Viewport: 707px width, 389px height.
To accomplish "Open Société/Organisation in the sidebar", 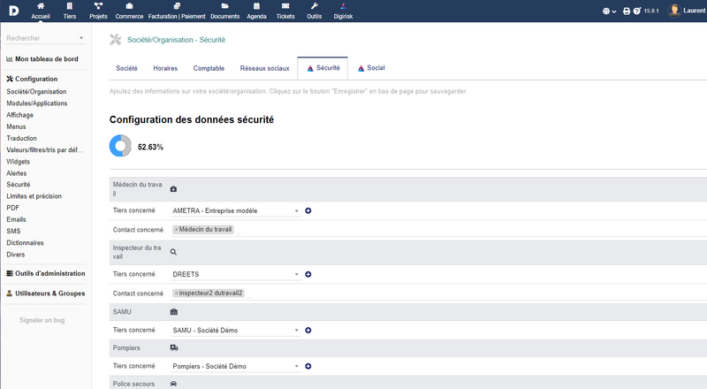I will pyautogui.click(x=36, y=92).
